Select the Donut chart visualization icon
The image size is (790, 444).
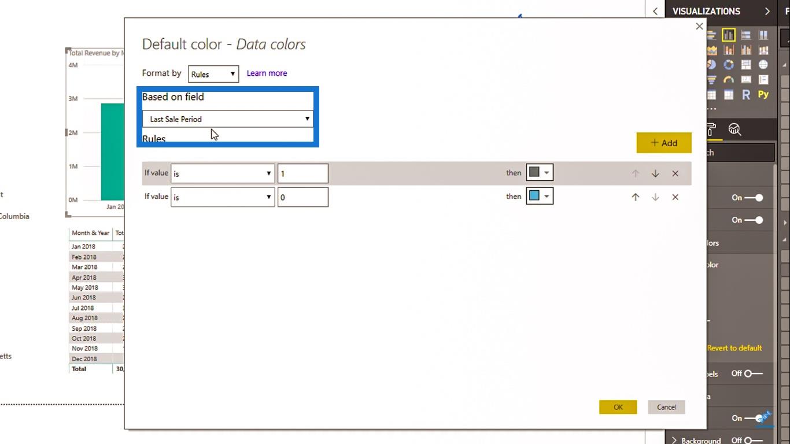[729, 65]
